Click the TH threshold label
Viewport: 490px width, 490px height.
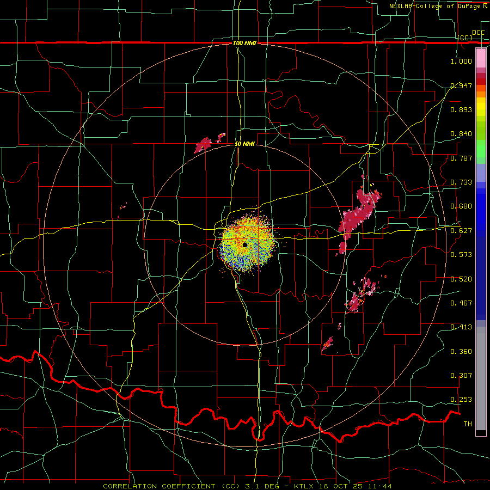point(468,424)
